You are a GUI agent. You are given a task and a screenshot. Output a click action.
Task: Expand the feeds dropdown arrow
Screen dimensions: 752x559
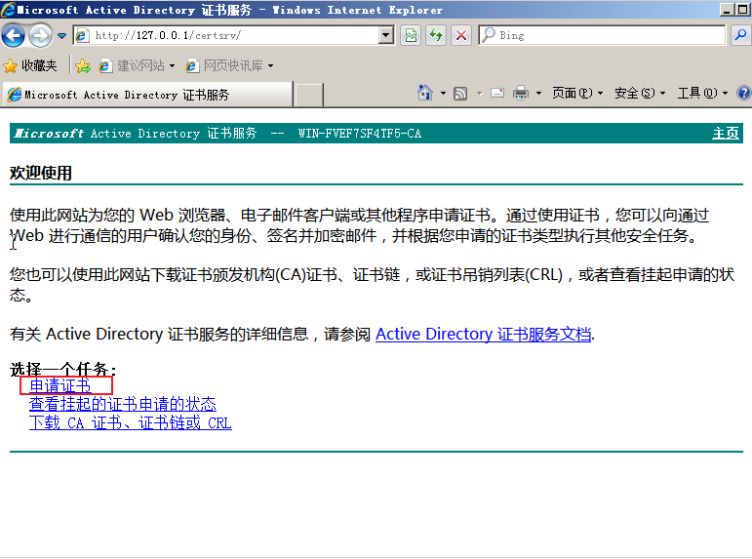pos(479,93)
